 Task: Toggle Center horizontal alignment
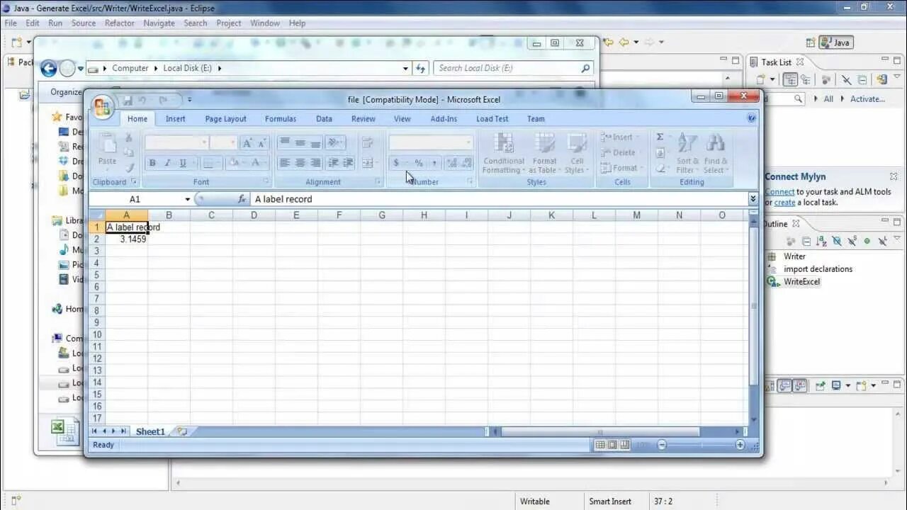click(300, 163)
